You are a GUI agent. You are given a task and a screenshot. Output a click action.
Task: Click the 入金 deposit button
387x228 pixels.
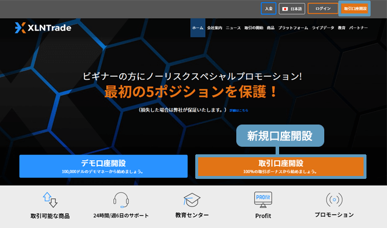269,9
